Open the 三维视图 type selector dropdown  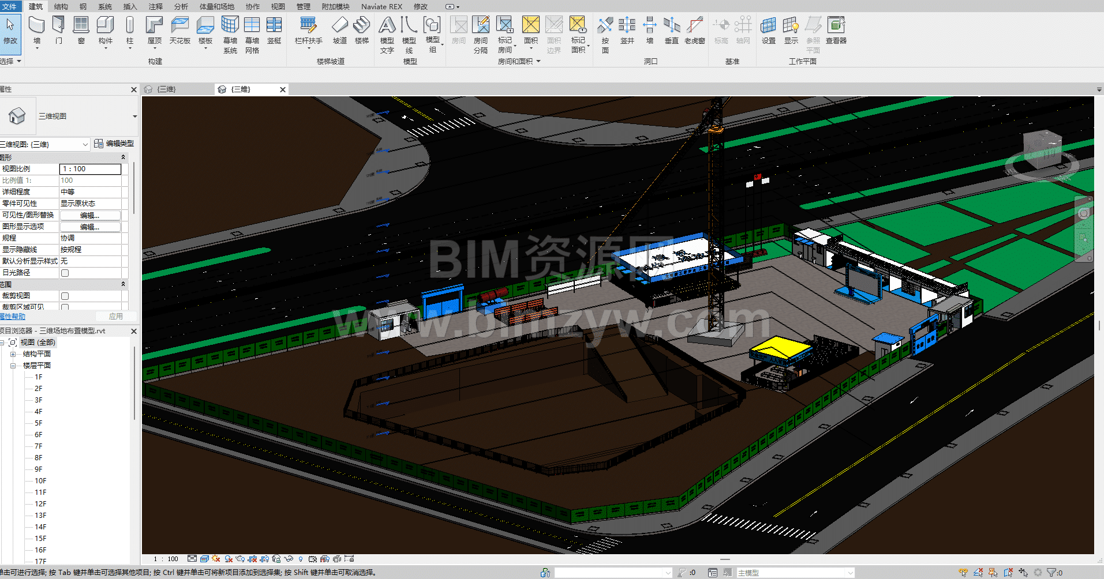[134, 116]
